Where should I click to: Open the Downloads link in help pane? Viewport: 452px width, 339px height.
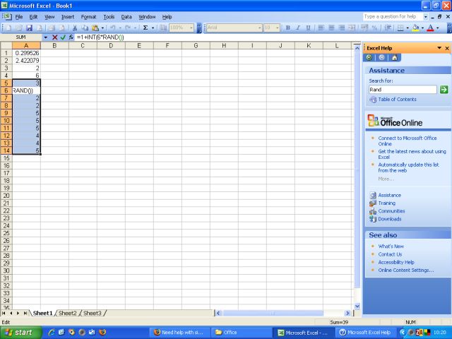[389, 219]
